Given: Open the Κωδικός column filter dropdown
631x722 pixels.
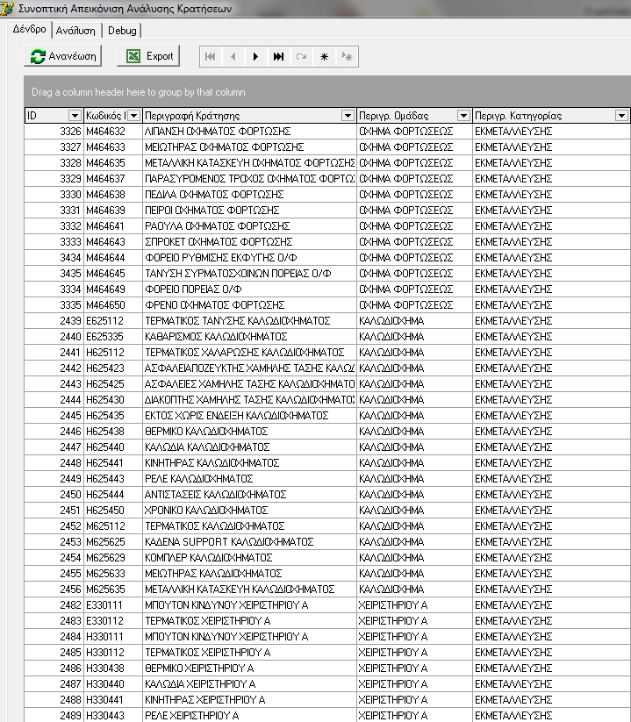Looking at the screenshot, I should tap(133, 116).
